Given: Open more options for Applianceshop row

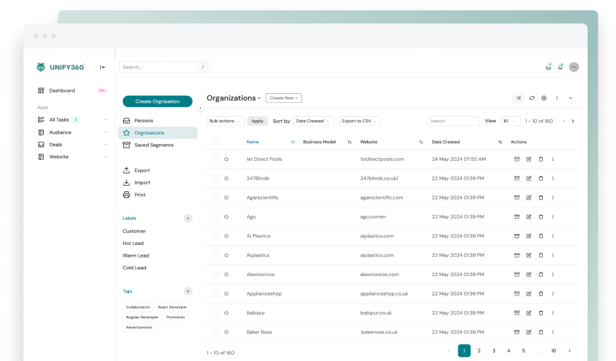Looking at the screenshot, I should click(553, 294).
